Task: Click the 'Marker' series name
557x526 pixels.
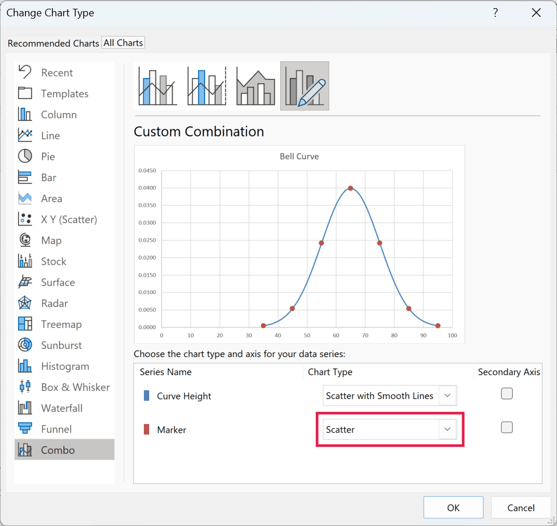Action: pos(171,430)
